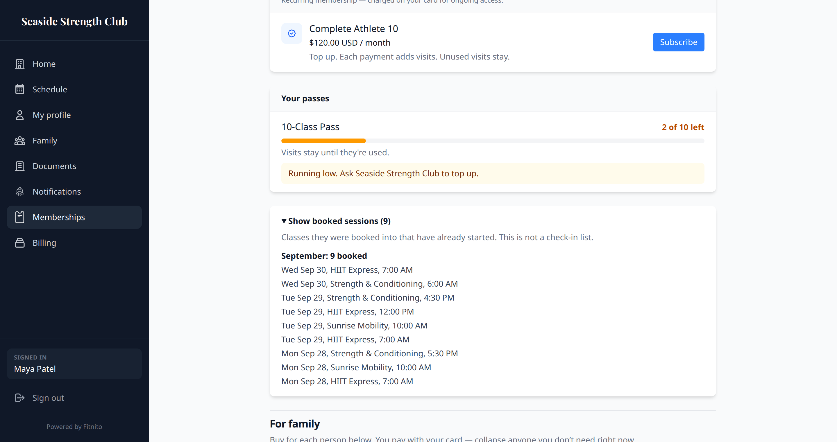Screen dimensions: 837x442
Task: Click the Running low top-up notice
Action: point(493,173)
